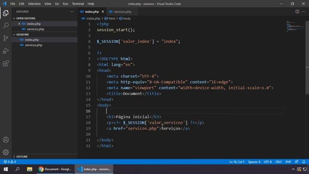Click line number 4 in gutter

tap(89, 42)
